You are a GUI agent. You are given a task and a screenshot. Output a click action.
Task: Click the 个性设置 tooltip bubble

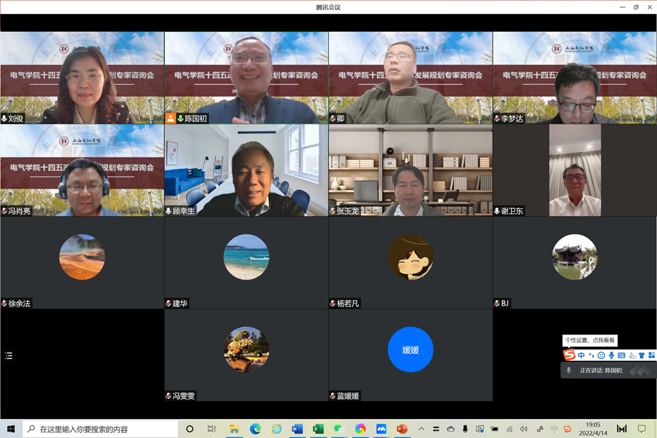pos(590,341)
